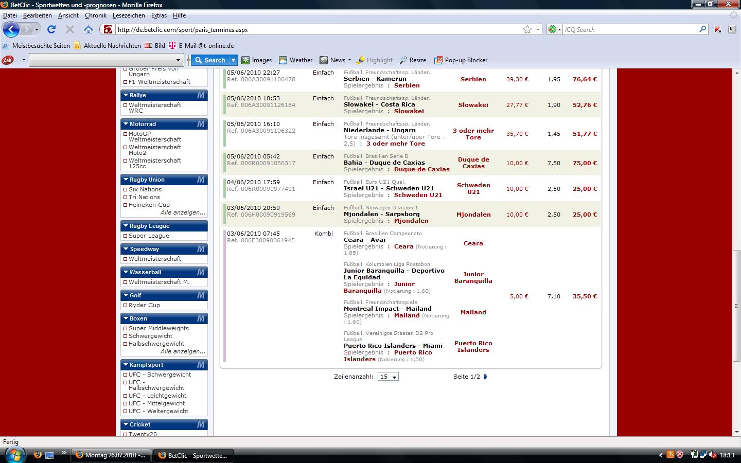Focus the ICQ Search field
Screen dimensions: 741x463
click(630, 29)
